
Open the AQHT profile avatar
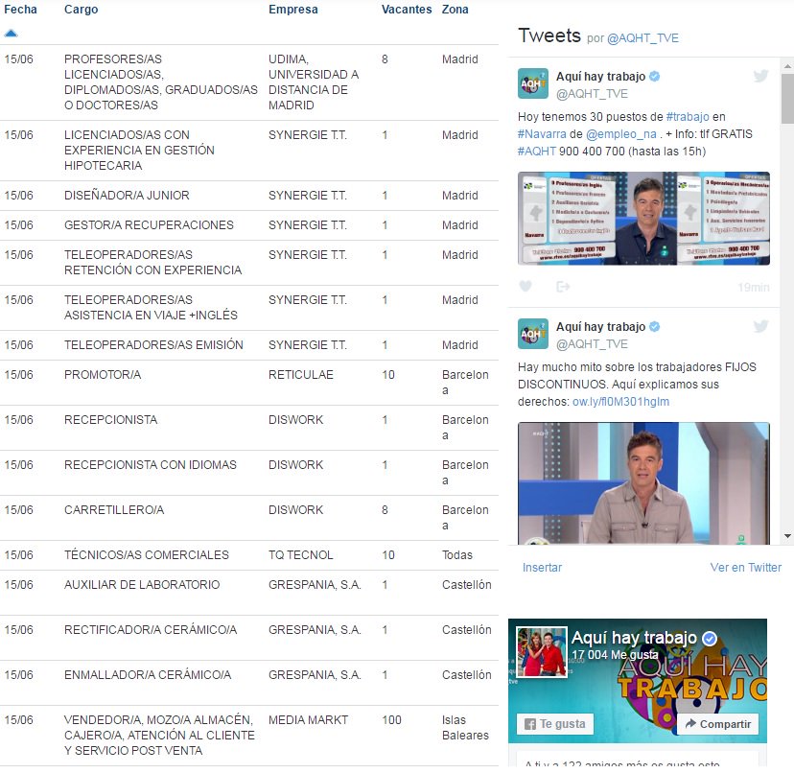click(x=532, y=84)
